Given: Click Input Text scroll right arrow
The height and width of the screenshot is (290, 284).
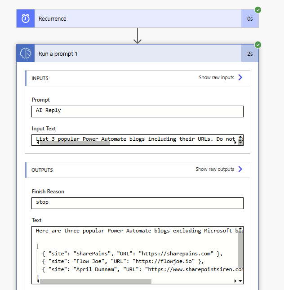Looking at the screenshot, I should coord(235,143).
